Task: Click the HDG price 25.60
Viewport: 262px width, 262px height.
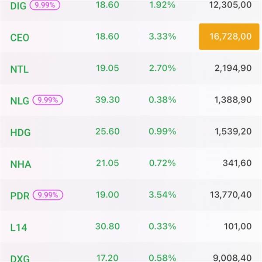Action: point(107,132)
